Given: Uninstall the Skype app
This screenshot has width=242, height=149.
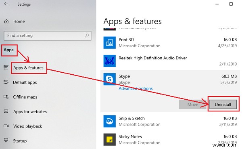Looking at the screenshot, I should tap(223, 105).
